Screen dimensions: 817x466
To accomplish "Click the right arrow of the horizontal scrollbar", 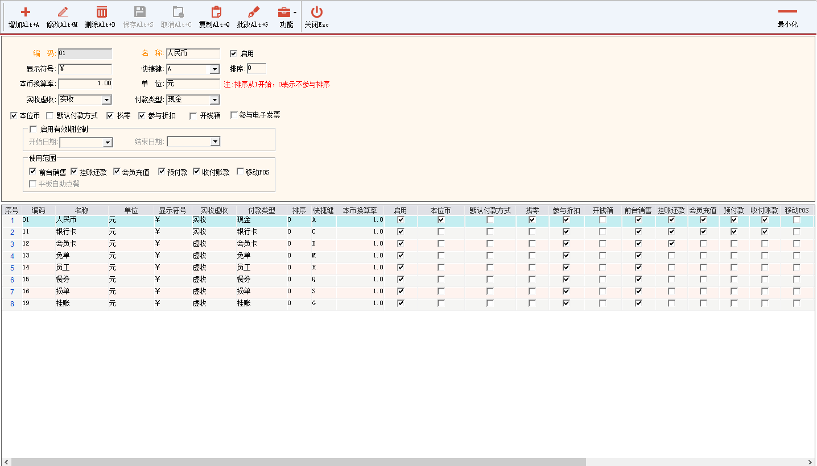I will [810, 462].
